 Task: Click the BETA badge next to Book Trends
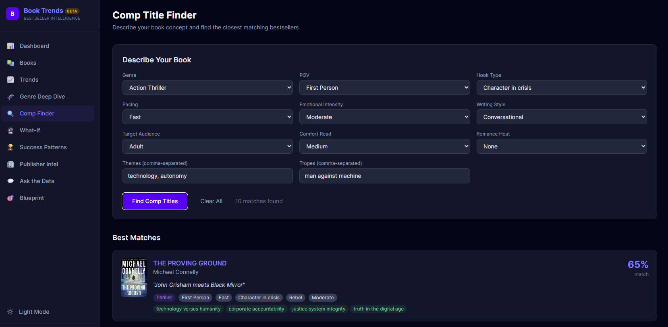pyautogui.click(x=72, y=11)
